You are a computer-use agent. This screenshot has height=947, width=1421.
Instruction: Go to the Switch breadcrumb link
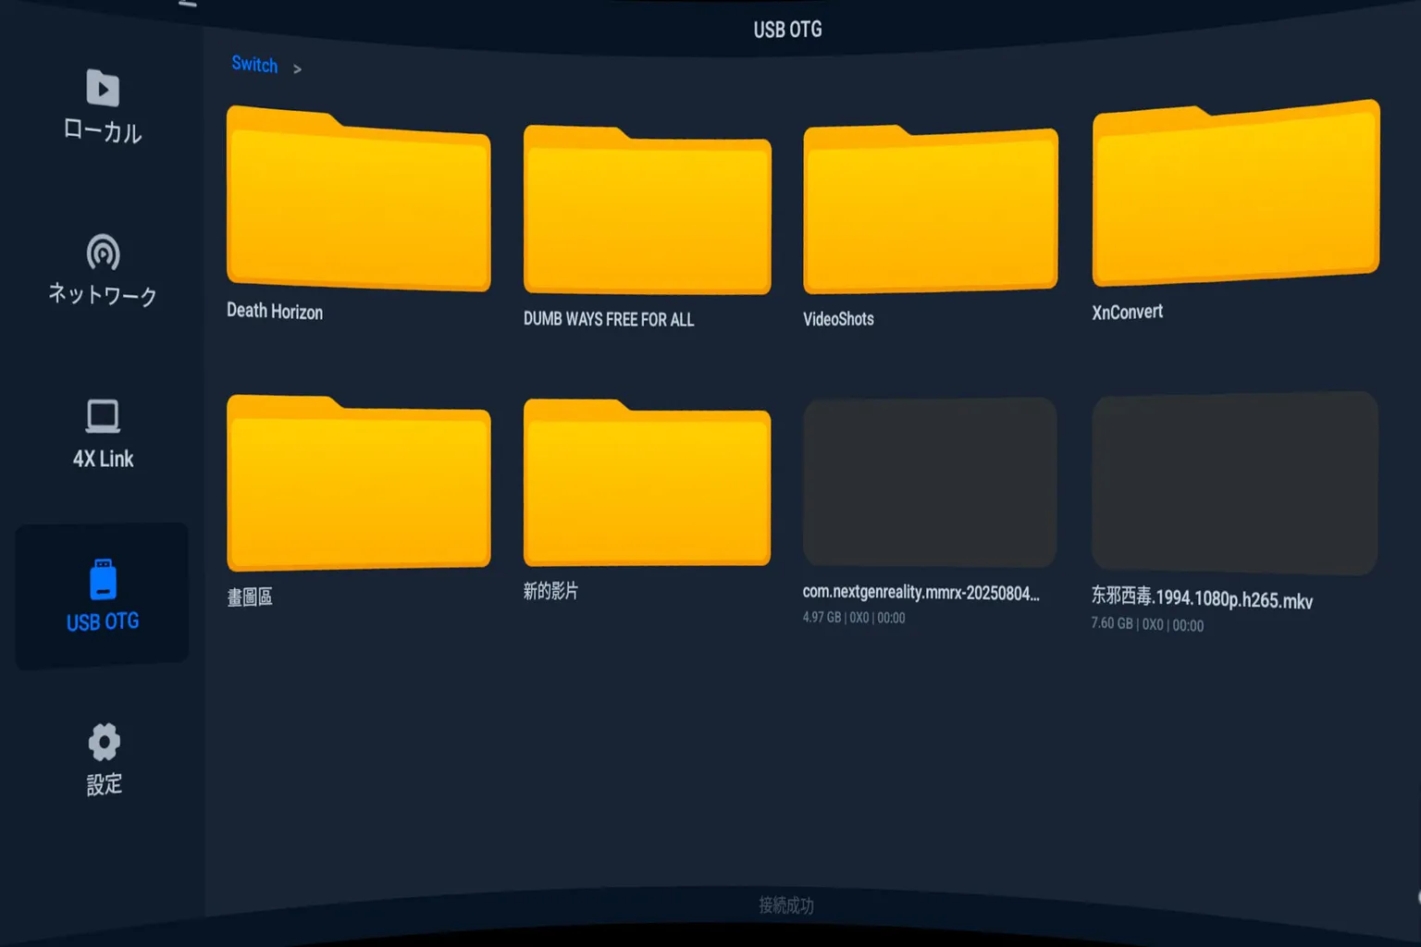click(x=254, y=64)
